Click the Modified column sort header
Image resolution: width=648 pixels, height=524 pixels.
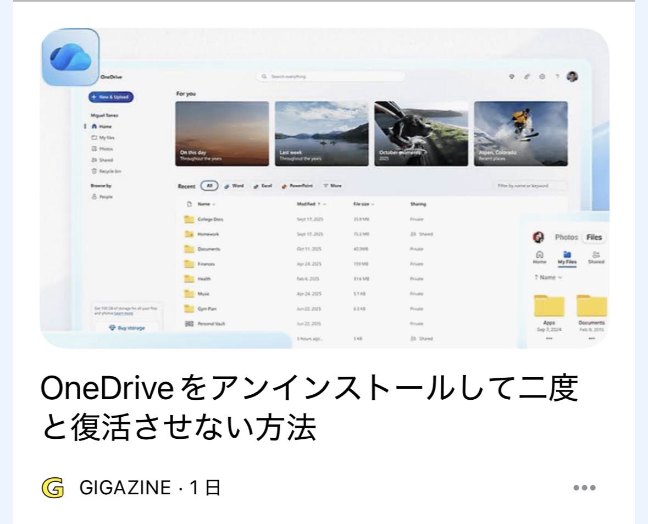[312, 204]
